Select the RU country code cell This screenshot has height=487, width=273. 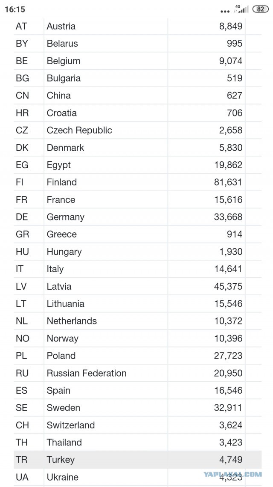pos(22,373)
